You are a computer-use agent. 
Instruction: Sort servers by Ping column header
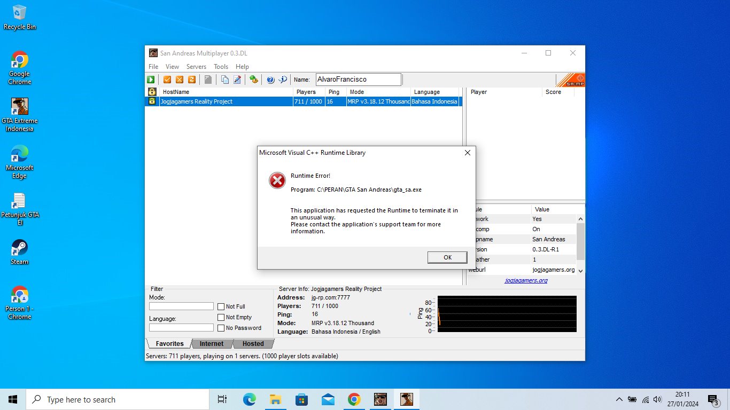click(x=336, y=92)
